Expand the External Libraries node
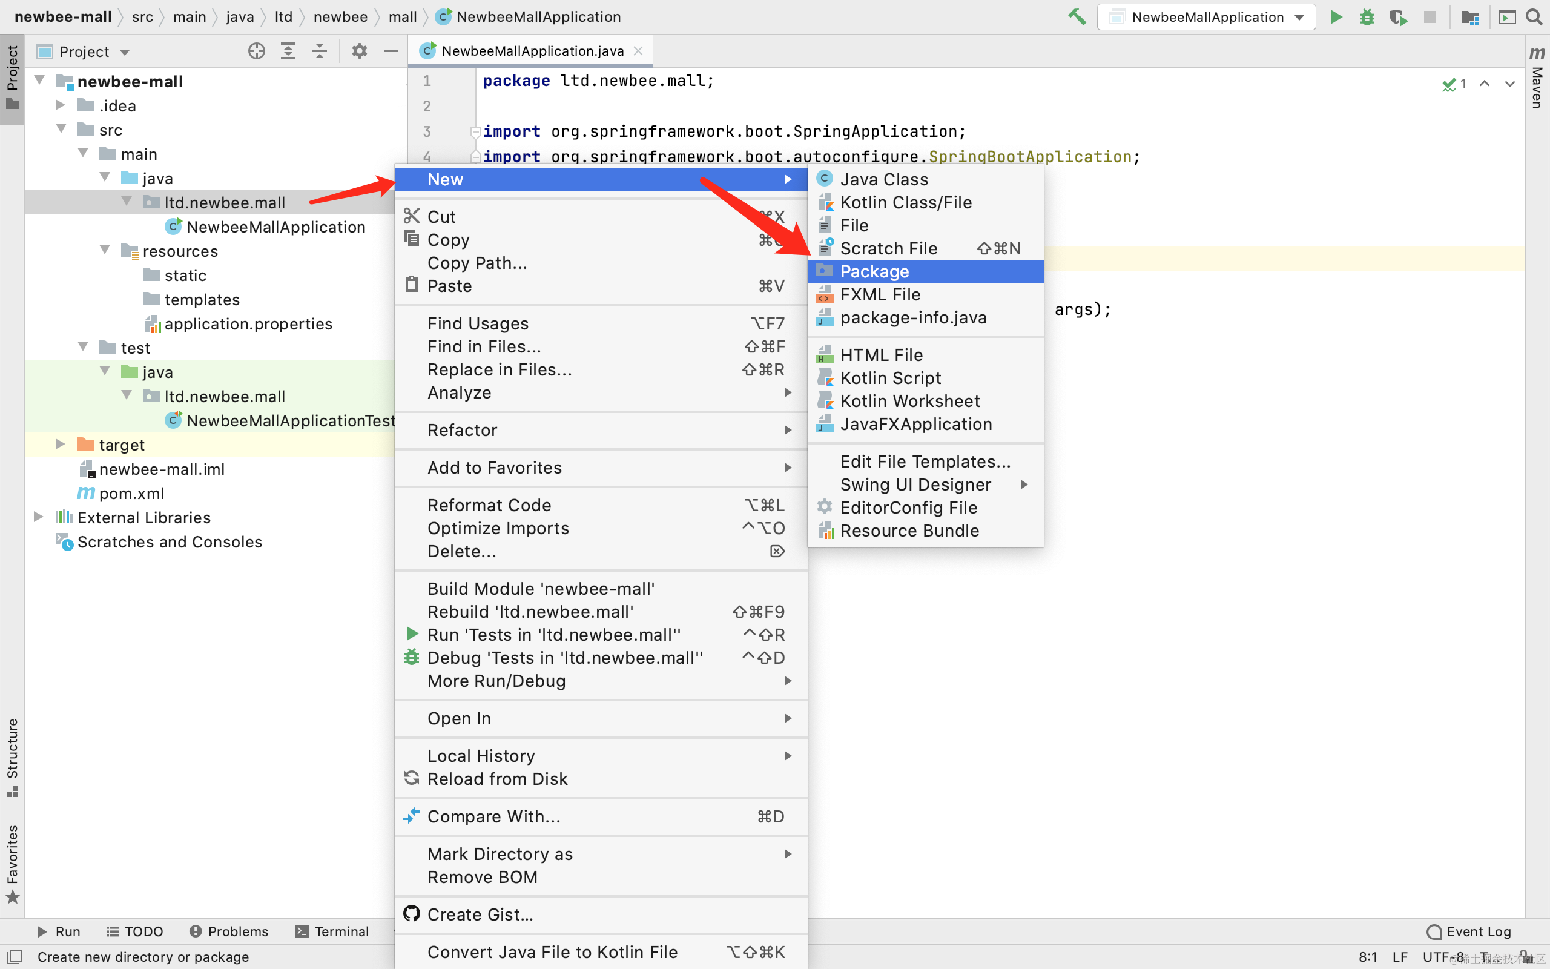This screenshot has width=1550, height=969. 38,517
